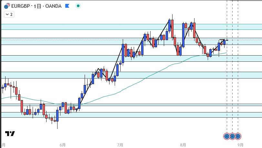Select the bottommost teal horizontal price zone

click(129, 115)
